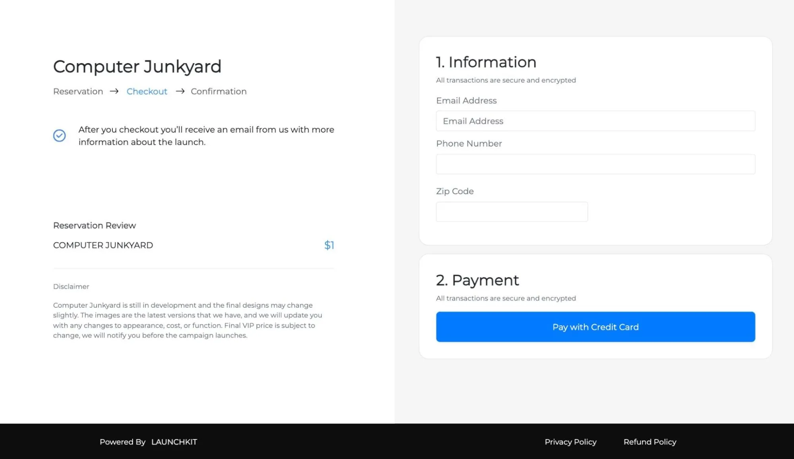Click the after-checkout email notice text

pos(206,136)
